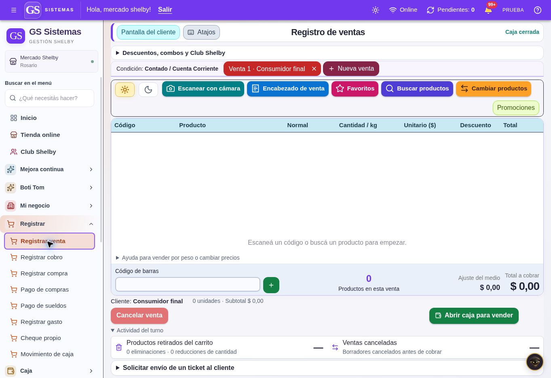Toggle brightness sun icon in top bar

point(376,10)
